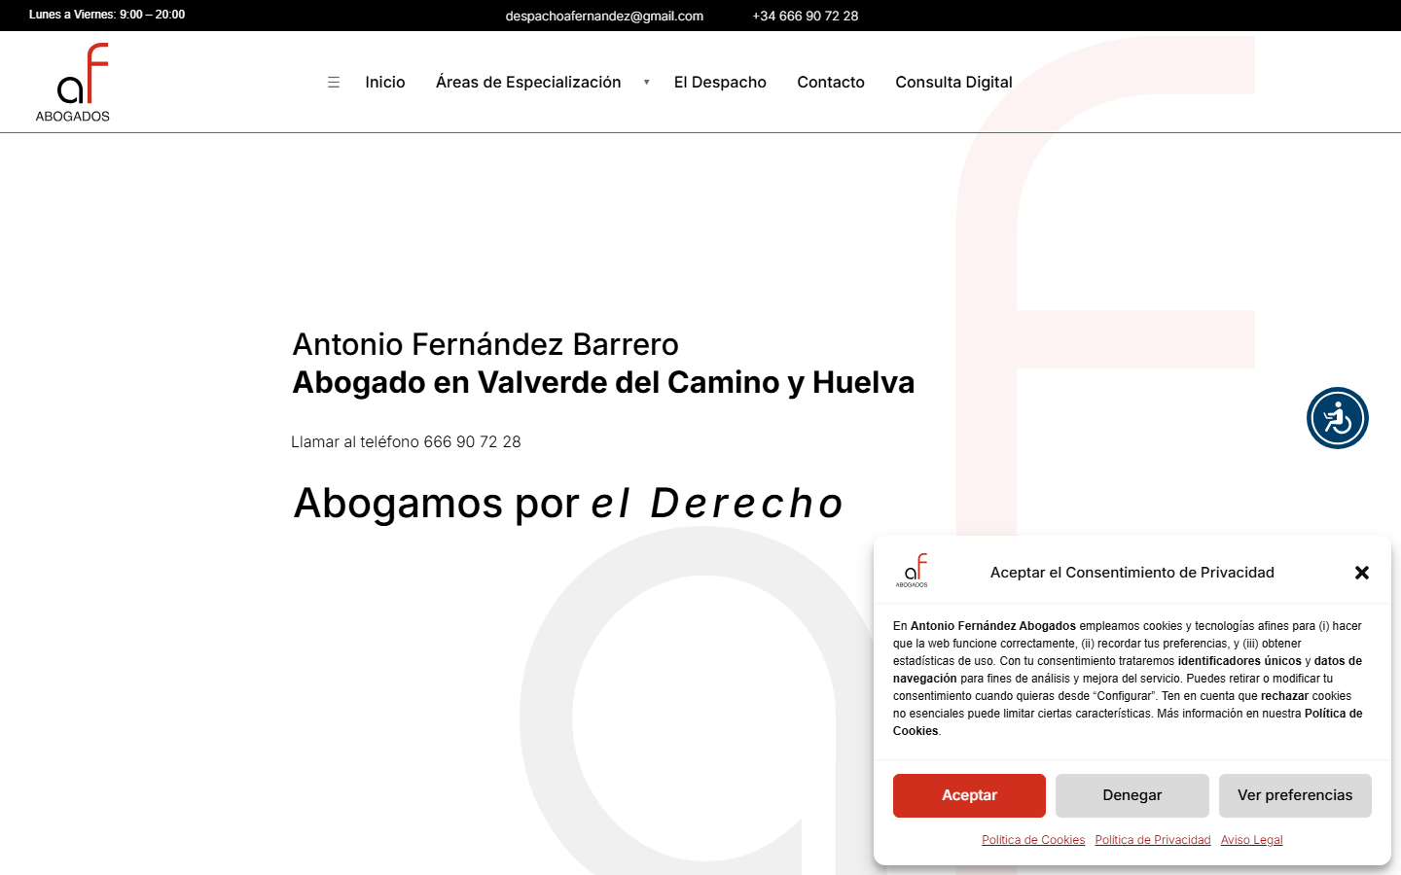Screen dimensions: 1401x875
Task: Click 'Abogado en Valverde del Camino y Huelva'
Action: pos(603,382)
